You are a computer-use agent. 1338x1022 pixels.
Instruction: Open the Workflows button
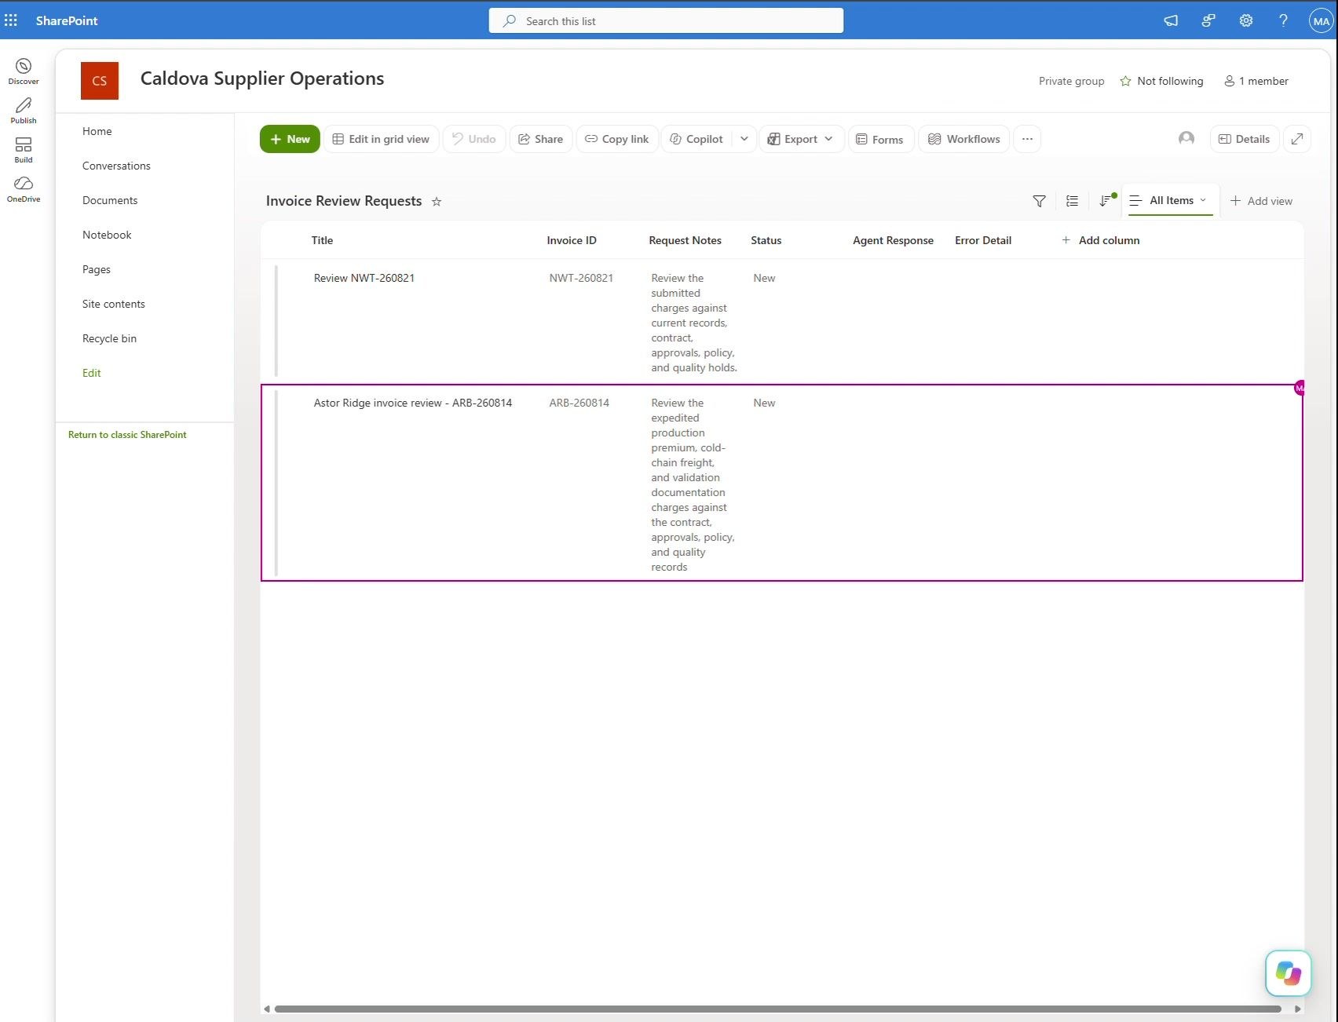pyautogui.click(x=964, y=139)
